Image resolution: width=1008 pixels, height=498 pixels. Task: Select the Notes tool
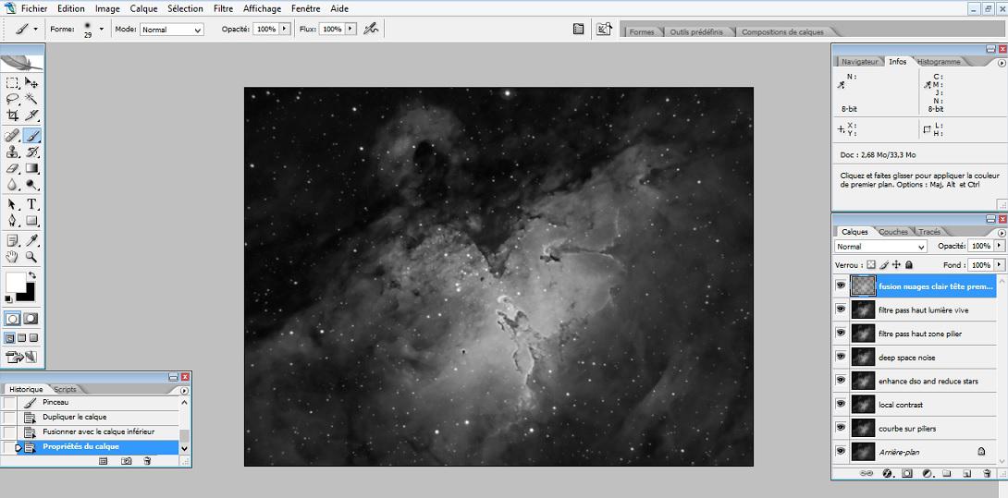coord(12,241)
